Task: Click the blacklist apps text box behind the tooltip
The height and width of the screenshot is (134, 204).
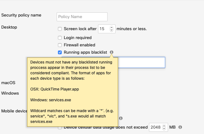Action: 142,62
